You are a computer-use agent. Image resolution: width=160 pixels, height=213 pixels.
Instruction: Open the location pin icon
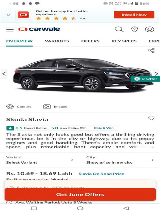point(134,29)
